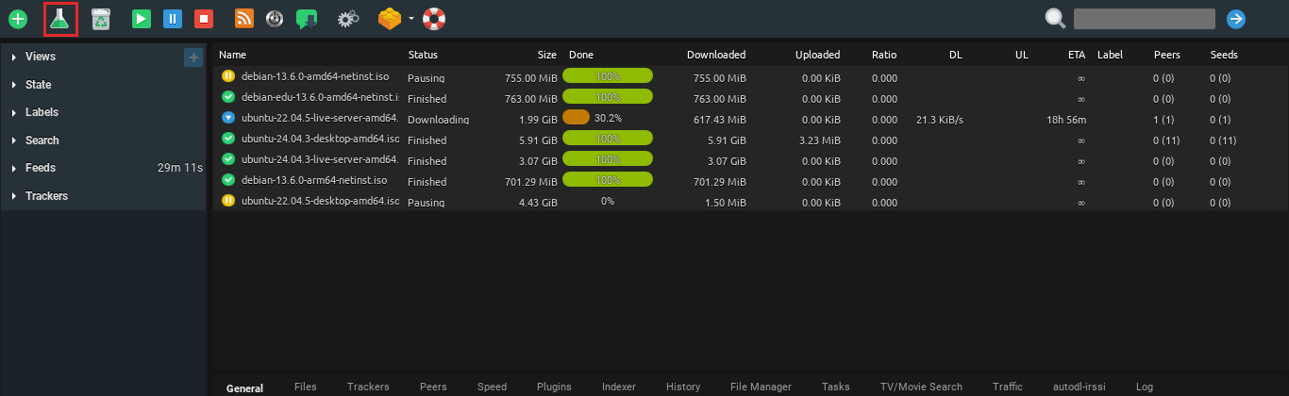
Task: Click the 21.3 KiB/s download speed value
Action: point(939,120)
